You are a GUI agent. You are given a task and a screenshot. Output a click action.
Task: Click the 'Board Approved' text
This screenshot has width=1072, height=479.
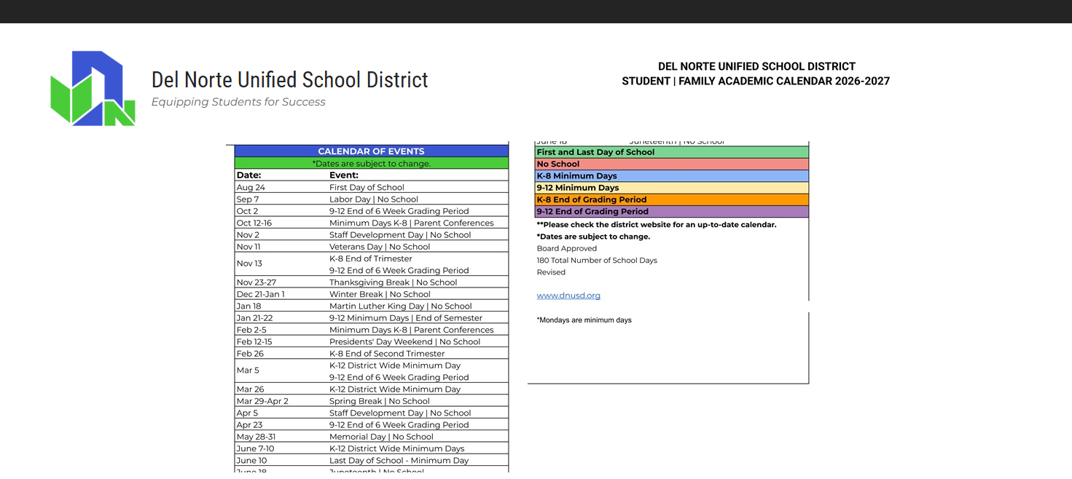click(x=567, y=248)
